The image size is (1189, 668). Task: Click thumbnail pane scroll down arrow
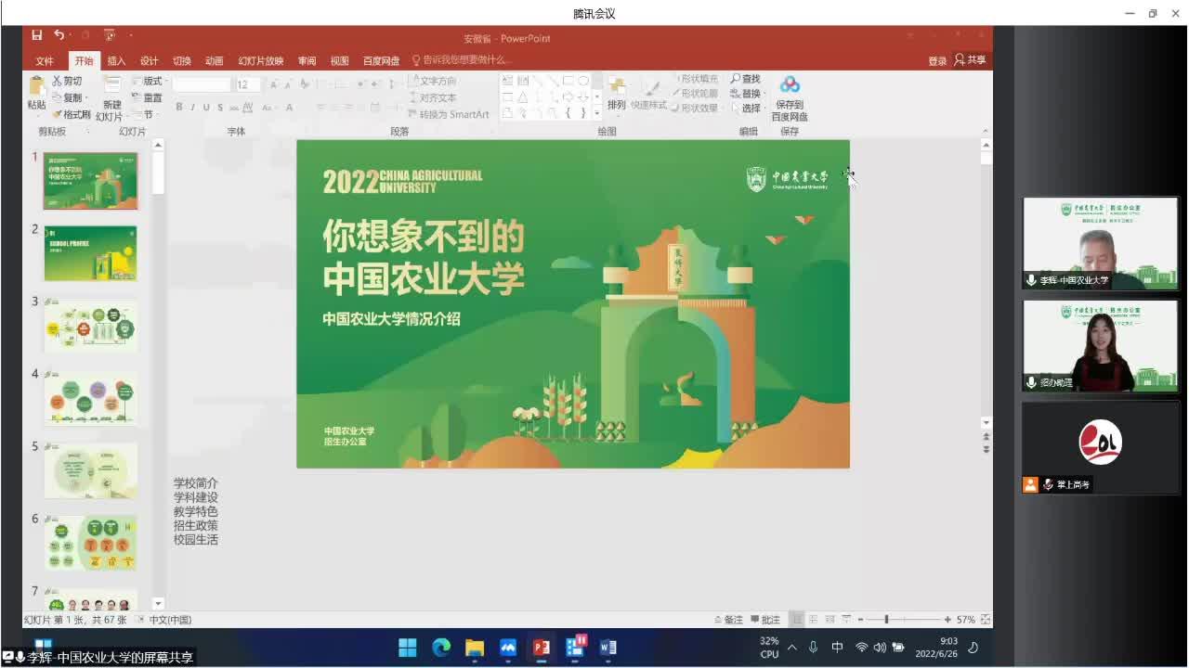[x=158, y=604]
